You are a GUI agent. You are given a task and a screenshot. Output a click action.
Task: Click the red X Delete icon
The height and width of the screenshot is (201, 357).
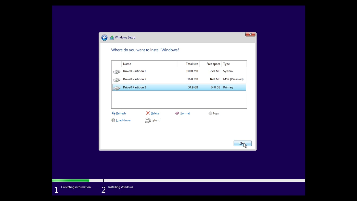pyautogui.click(x=148, y=113)
